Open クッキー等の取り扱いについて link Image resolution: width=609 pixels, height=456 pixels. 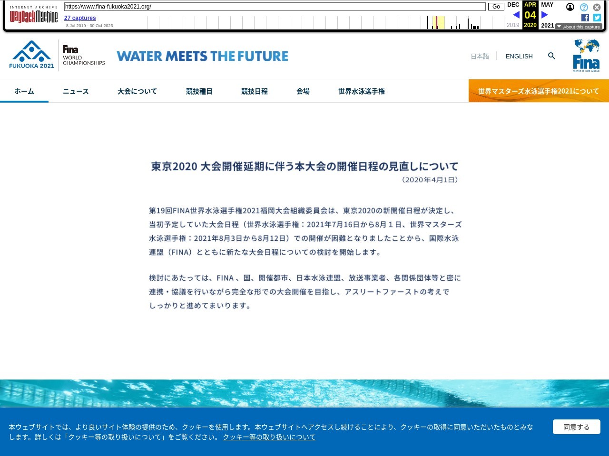tap(269, 437)
